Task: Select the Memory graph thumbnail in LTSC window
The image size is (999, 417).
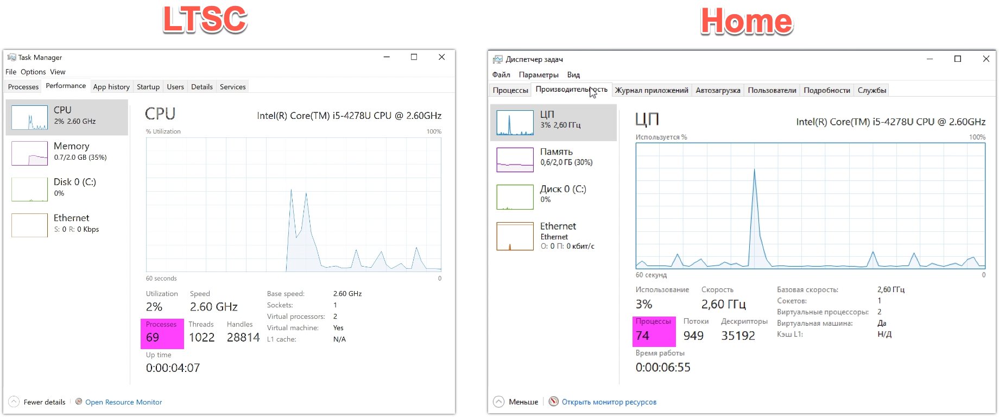Action: 29,153
